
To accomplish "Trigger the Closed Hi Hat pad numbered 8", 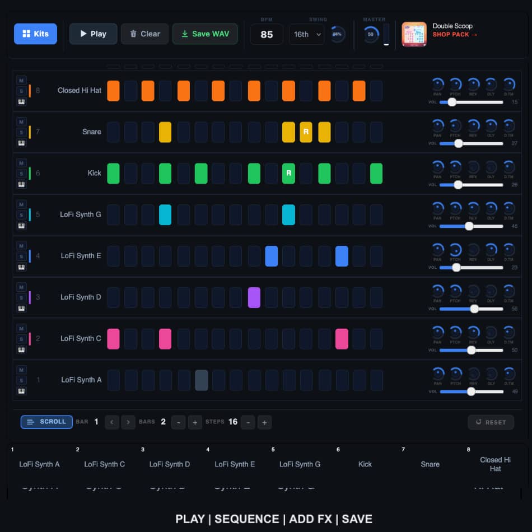I will pos(495,464).
